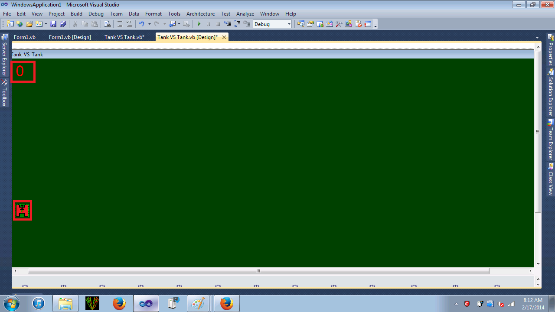Expand the Toolbox side panel
Screen dimensions: 555x312
coord(4,93)
